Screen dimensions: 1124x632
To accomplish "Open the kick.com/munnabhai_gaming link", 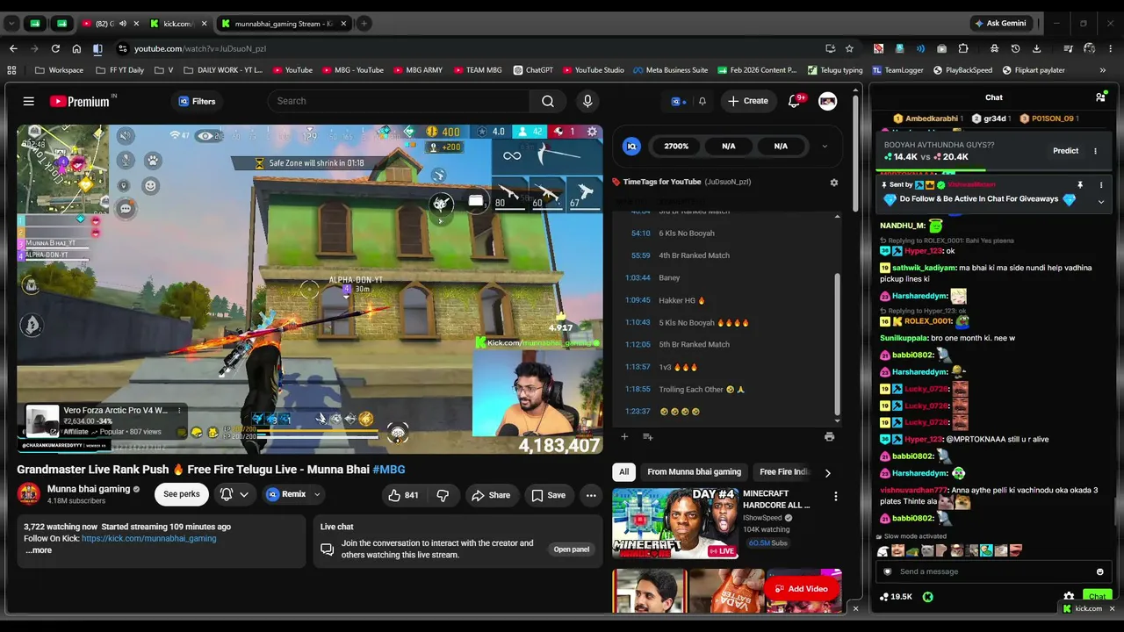I will [148, 538].
